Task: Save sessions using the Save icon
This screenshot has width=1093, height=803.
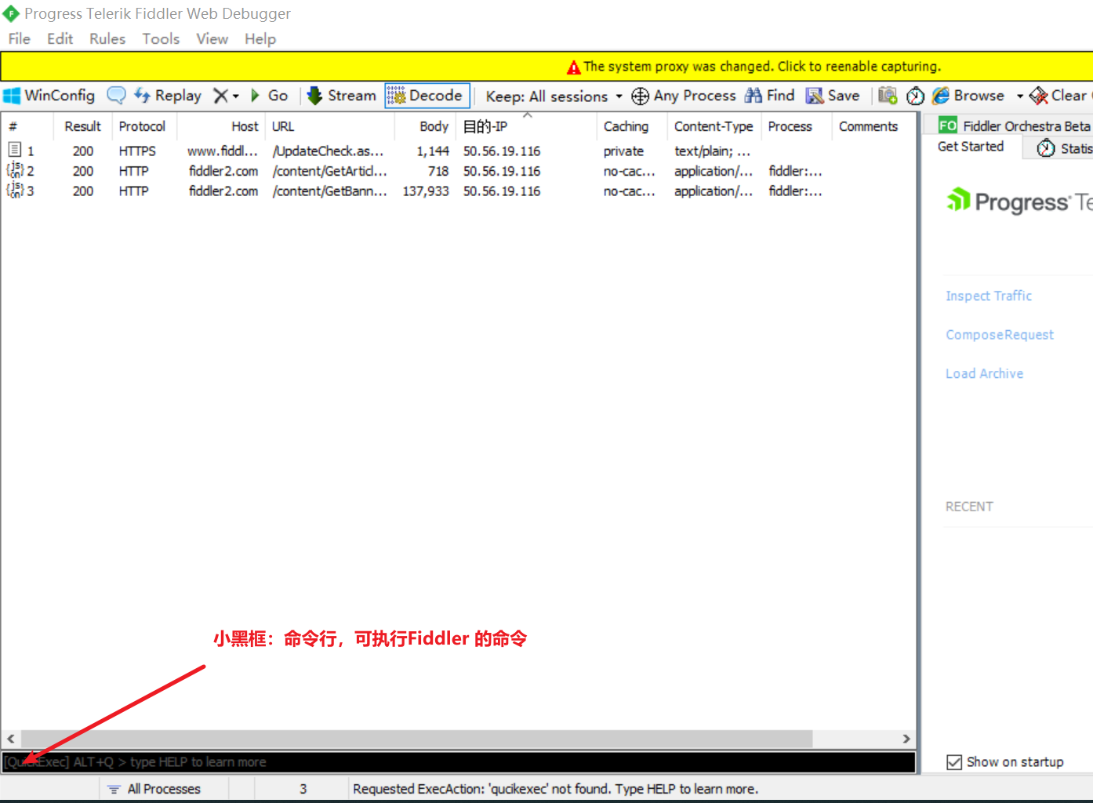Action: coord(815,96)
